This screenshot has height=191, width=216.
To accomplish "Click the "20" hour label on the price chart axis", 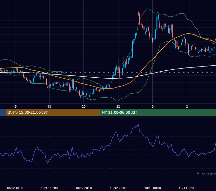I will pos(84,107).
